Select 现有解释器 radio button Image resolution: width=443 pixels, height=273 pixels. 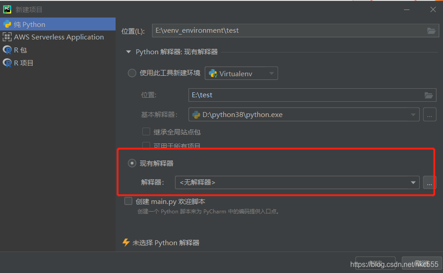(x=132, y=163)
